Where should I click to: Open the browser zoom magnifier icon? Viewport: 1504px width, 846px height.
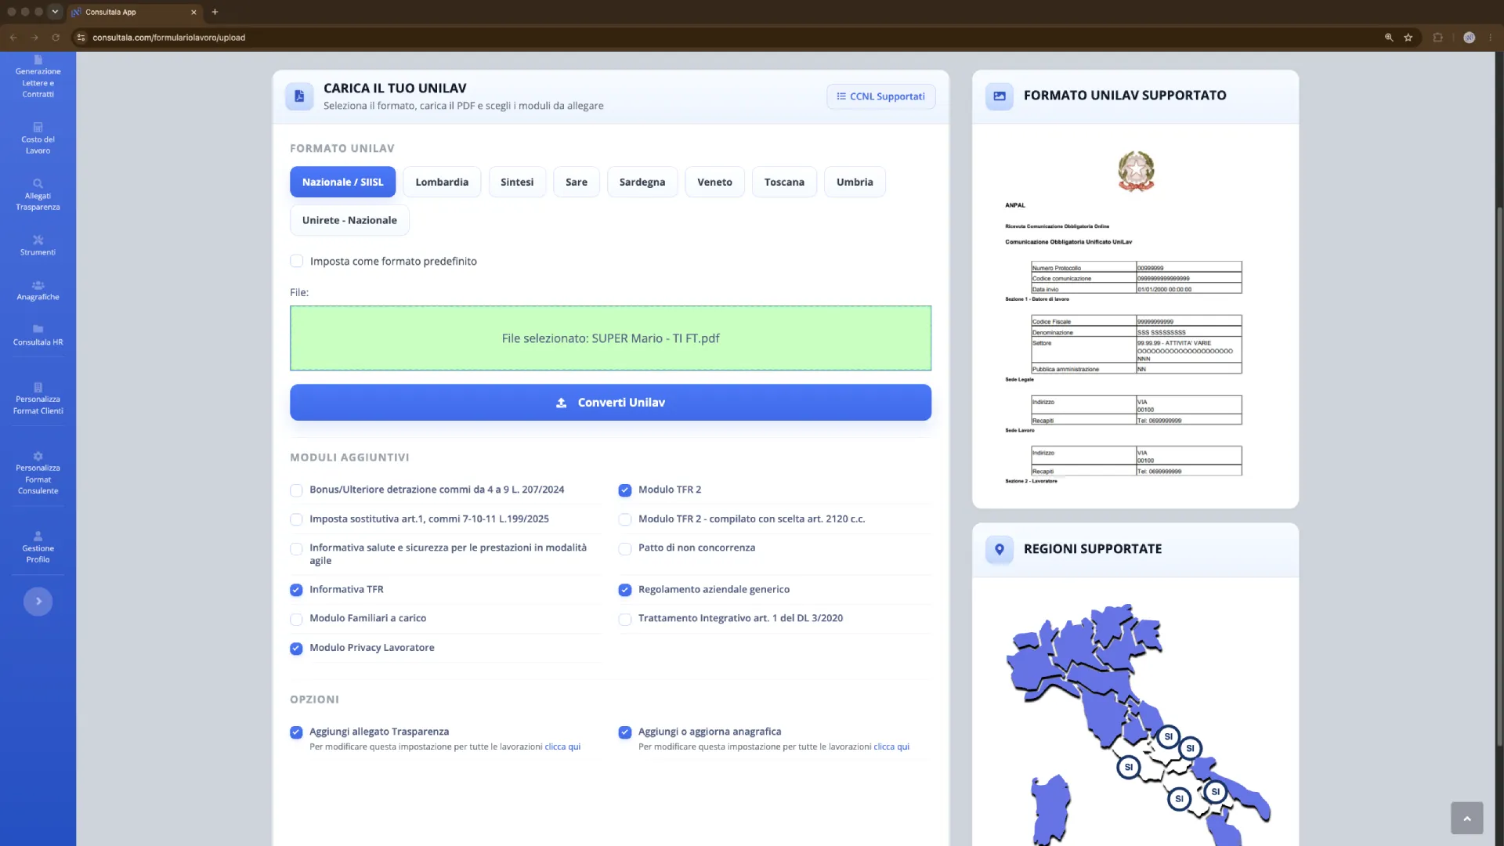(1389, 37)
